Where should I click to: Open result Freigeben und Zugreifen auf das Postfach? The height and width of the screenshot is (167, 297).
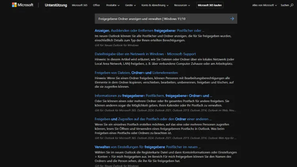pos(153,119)
